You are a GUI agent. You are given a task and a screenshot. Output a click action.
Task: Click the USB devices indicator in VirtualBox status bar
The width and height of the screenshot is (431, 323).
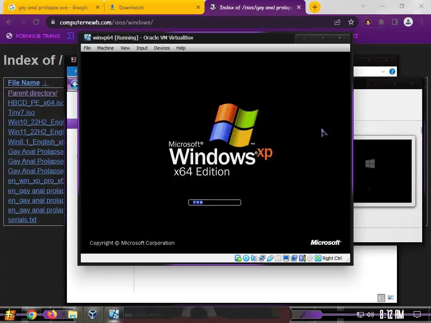pyautogui.click(x=270, y=258)
